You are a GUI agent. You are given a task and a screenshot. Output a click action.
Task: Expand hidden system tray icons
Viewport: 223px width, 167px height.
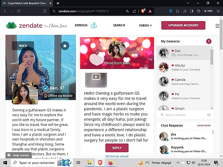point(178,163)
